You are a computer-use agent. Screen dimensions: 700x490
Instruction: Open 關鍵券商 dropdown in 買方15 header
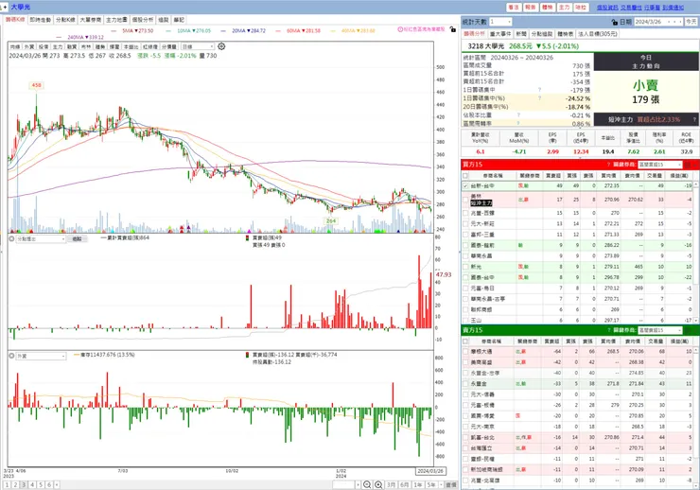tap(660, 165)
